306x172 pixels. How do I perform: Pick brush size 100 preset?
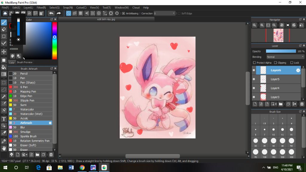(x=264, y=153)
